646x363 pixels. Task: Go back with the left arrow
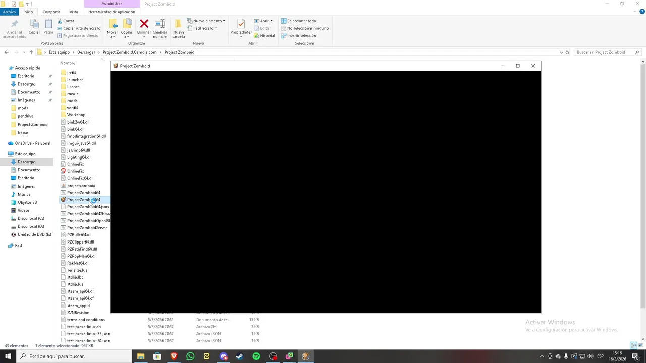[6, 52]
